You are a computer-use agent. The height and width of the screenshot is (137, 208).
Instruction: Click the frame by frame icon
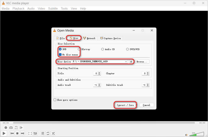coord(21,128)
